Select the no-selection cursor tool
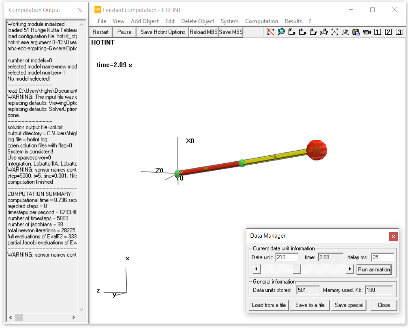This screenshot has height=328, width=408. tap(270, 32)
